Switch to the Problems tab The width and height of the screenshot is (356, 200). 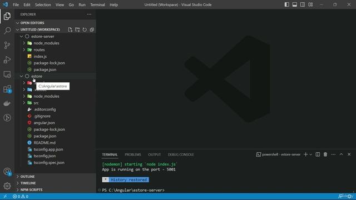click(x=133, y=154)
